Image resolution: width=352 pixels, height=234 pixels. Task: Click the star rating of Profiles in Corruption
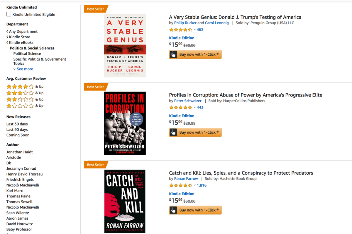pos(180,107)
